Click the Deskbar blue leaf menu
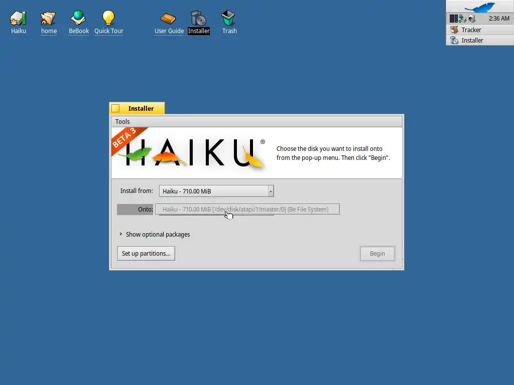The image size is (514, 385). point(480,7)
